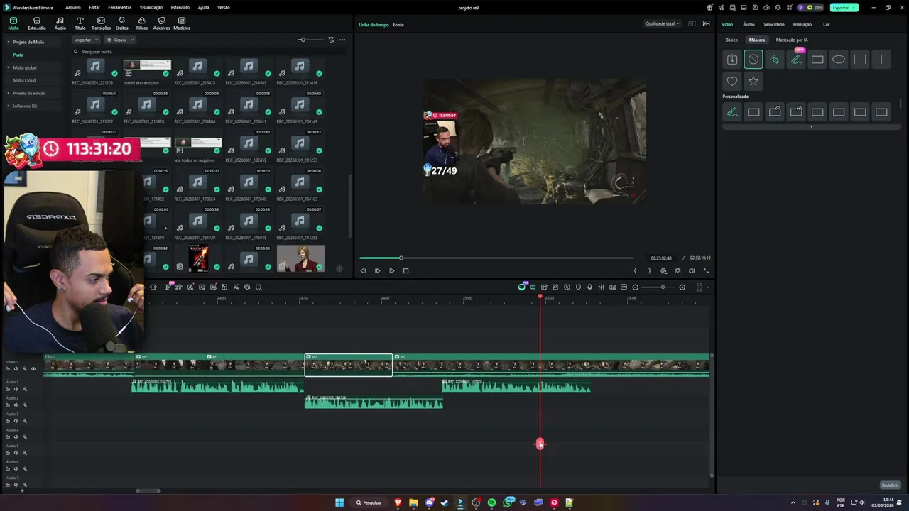Click the timeline zoom out minus icon

coord(636,287)
